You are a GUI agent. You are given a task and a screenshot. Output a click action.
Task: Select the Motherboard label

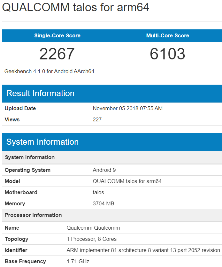point(21,192)
